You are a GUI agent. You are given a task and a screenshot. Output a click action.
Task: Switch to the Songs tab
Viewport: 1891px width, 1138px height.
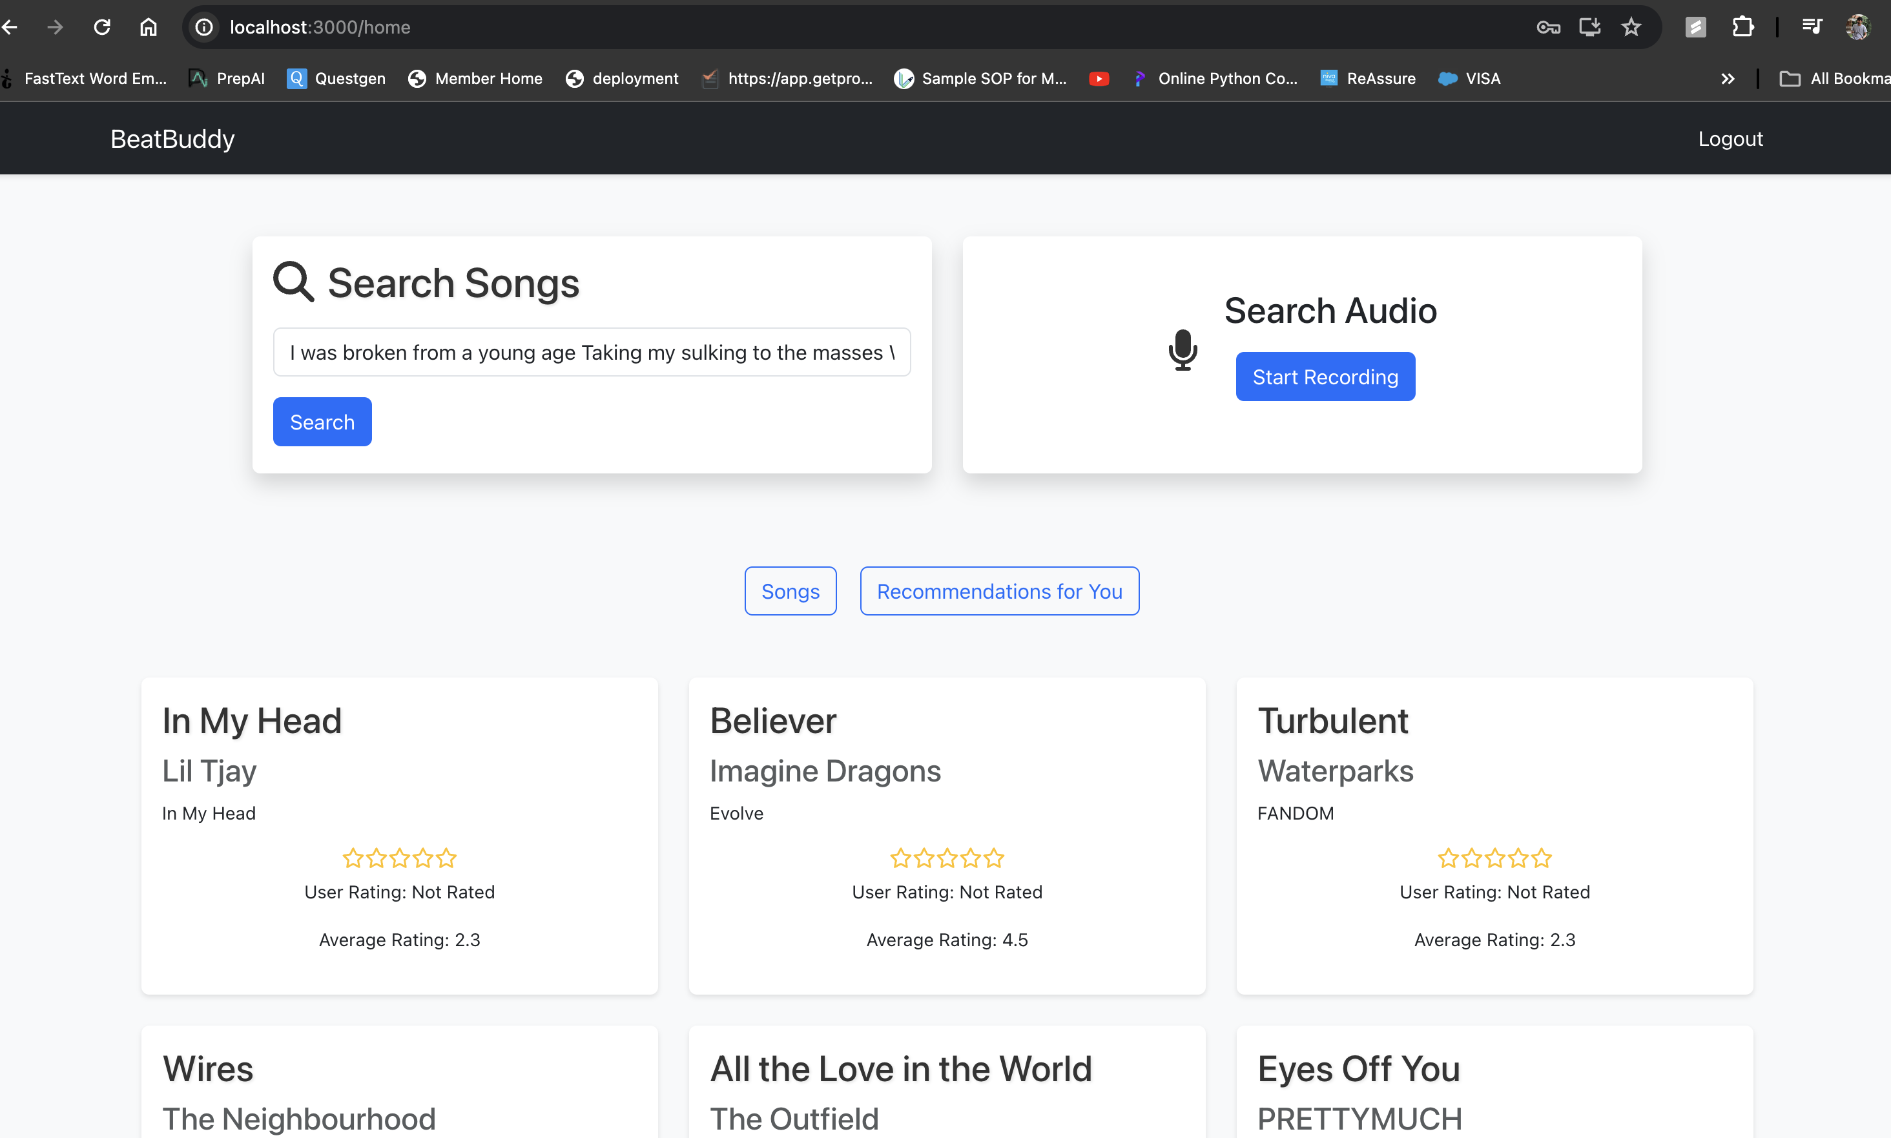pos(790,591)
